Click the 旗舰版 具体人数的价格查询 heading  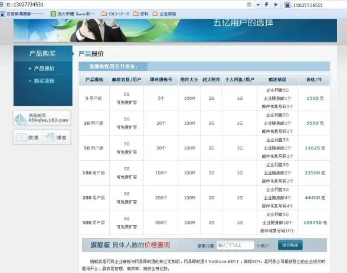(130, 245)
